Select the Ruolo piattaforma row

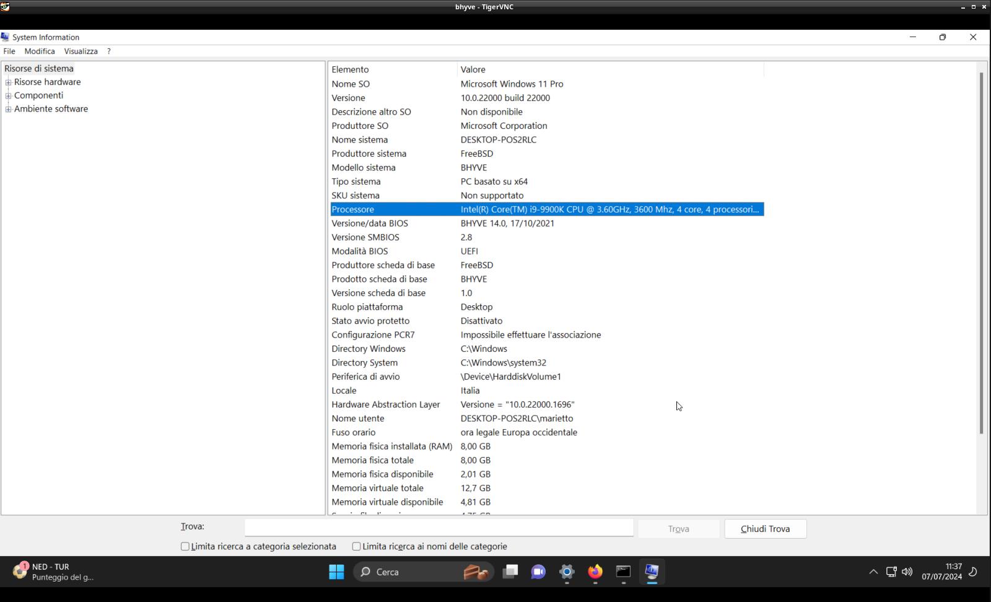pyautogui.click(x=547, y=307)
